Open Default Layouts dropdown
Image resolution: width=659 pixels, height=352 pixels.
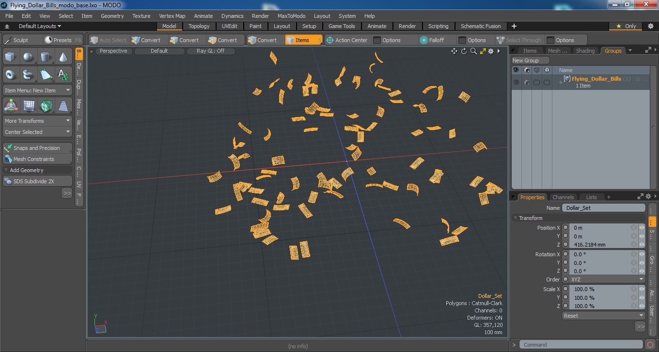(40, 26)
